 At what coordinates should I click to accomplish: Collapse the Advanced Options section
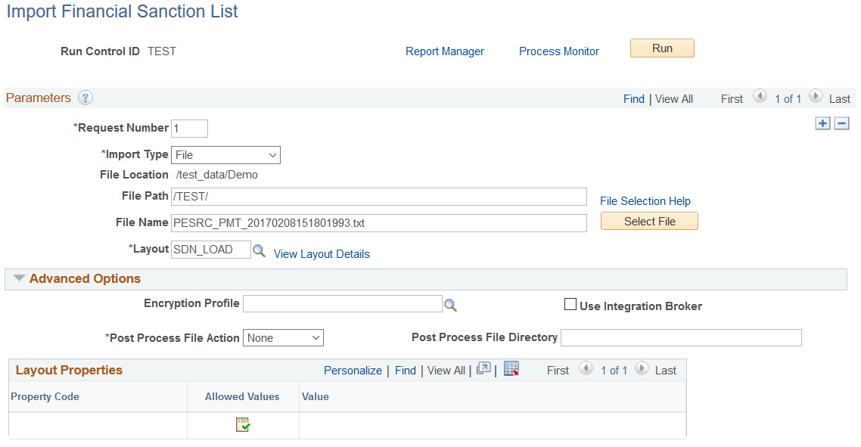click(18, 278)
